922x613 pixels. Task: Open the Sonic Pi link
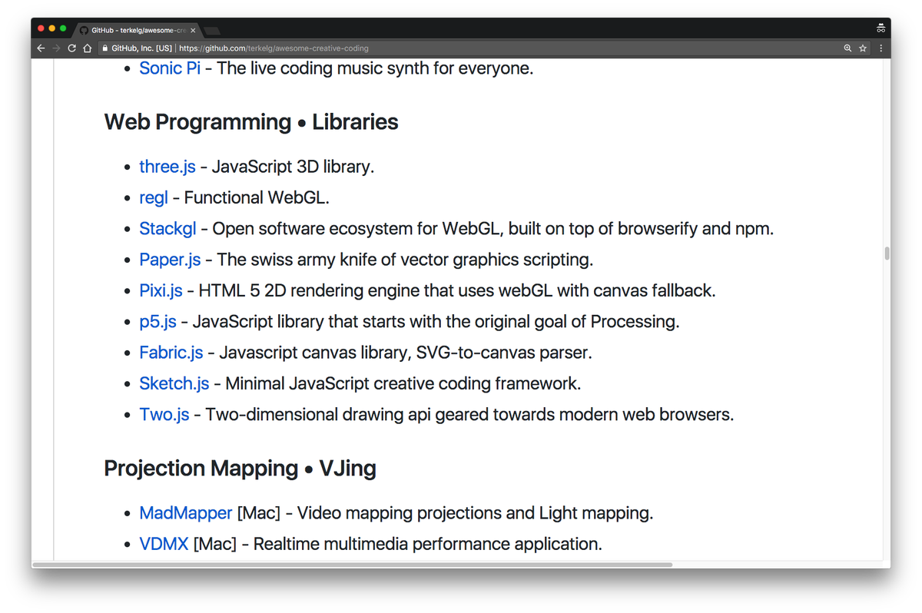pyautogui.click(x=170, y=68)
